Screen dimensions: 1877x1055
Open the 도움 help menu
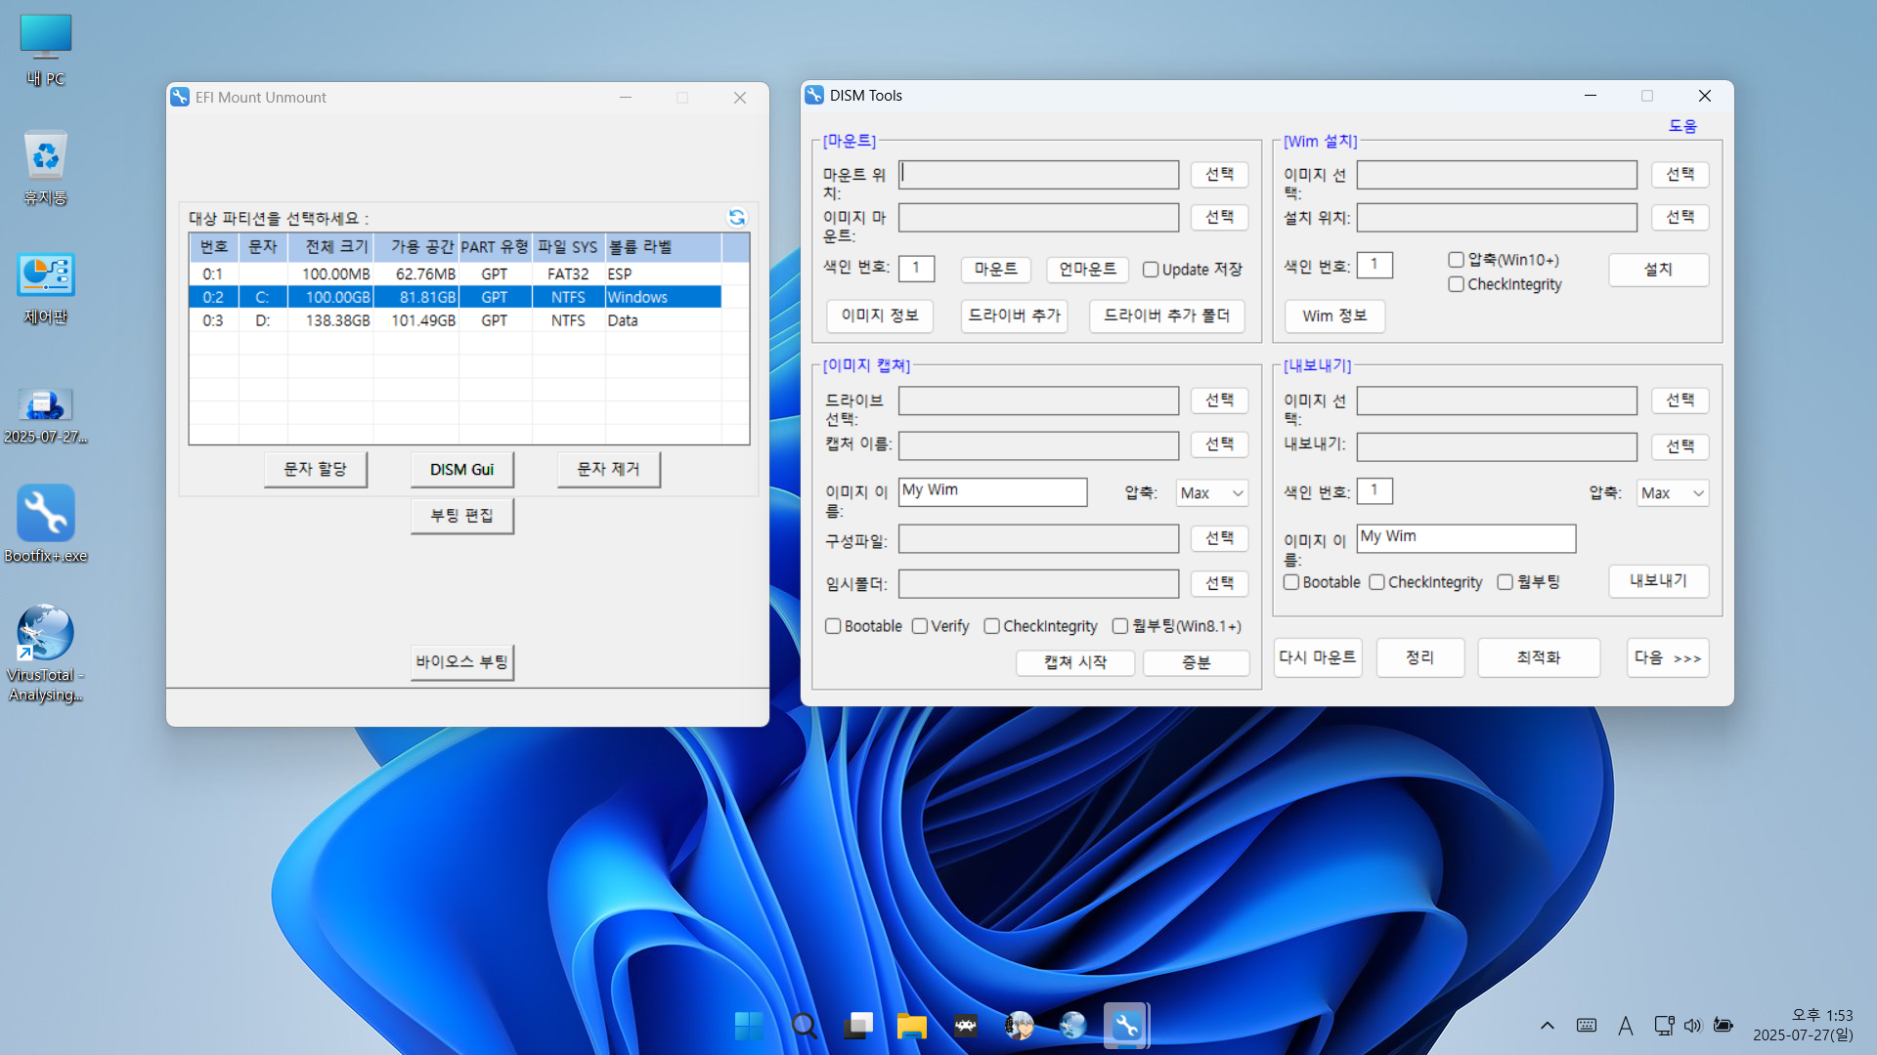tap(1682, 126)
